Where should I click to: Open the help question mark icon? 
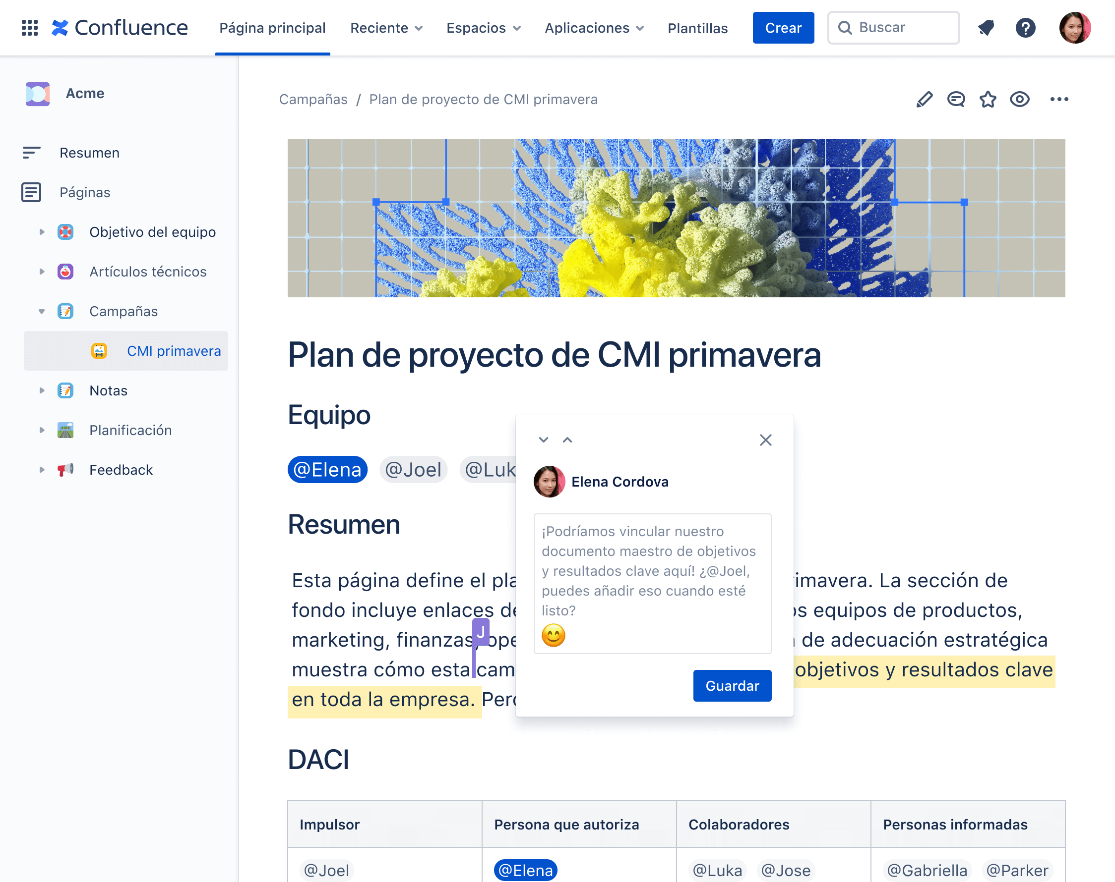tap(1026, 27)
